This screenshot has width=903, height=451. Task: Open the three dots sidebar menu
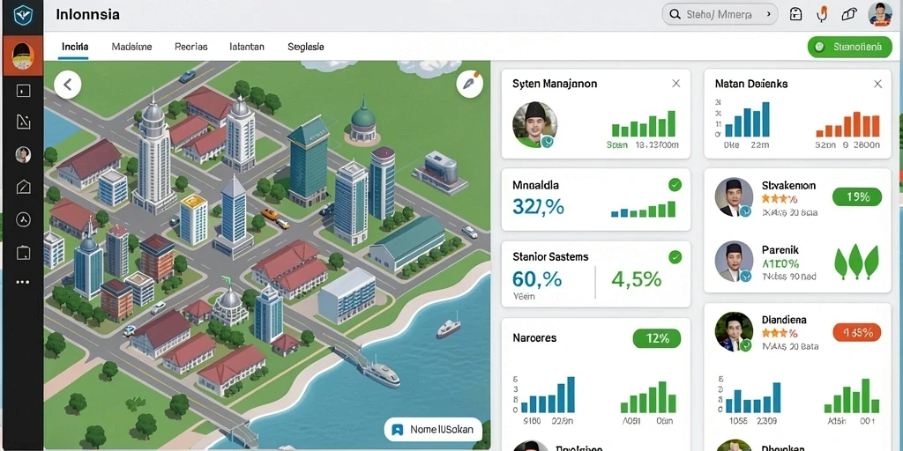coord(23,282)
